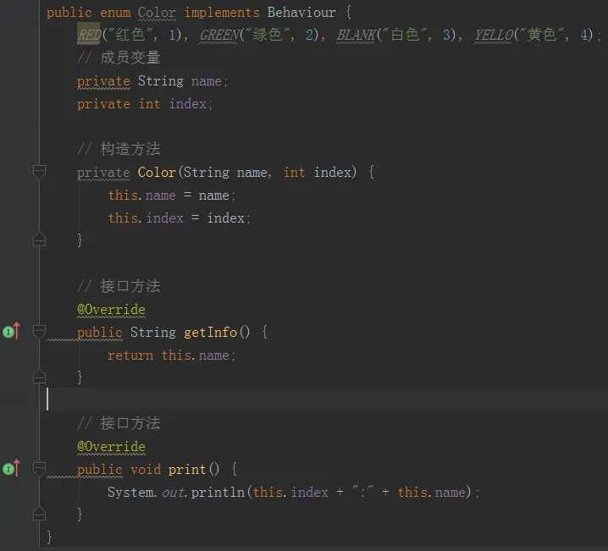
Task: Click the RED enum constant
Action: click(89, 35)
